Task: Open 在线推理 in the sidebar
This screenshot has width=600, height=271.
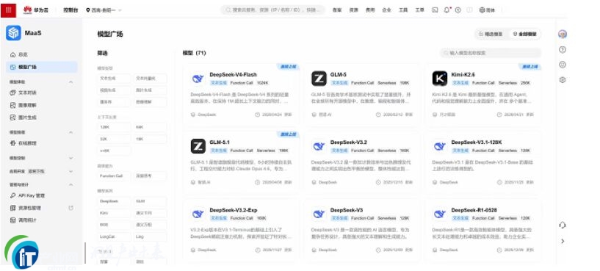Action: click(24, 143)
